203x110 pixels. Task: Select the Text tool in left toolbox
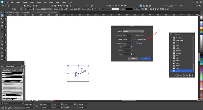pos(2,41)
